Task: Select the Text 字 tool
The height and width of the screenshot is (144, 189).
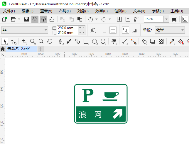Action: tap(114, 41)
